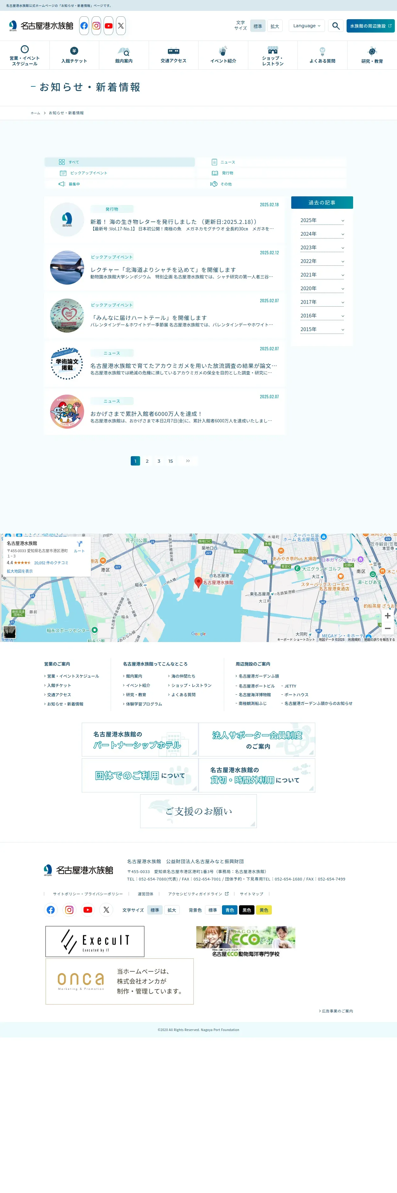Click the 研究・教育 turtle icon

click(372, 51)
